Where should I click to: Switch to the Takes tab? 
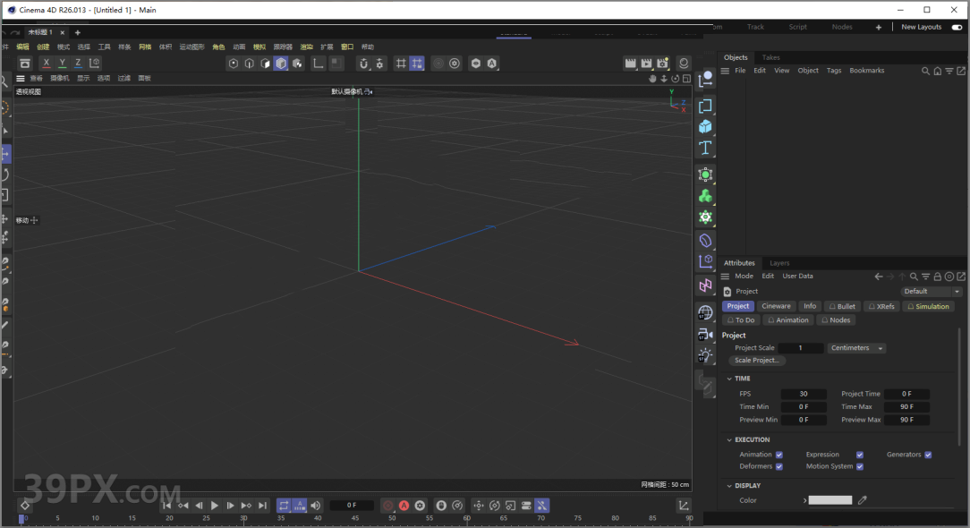(770, 57)
